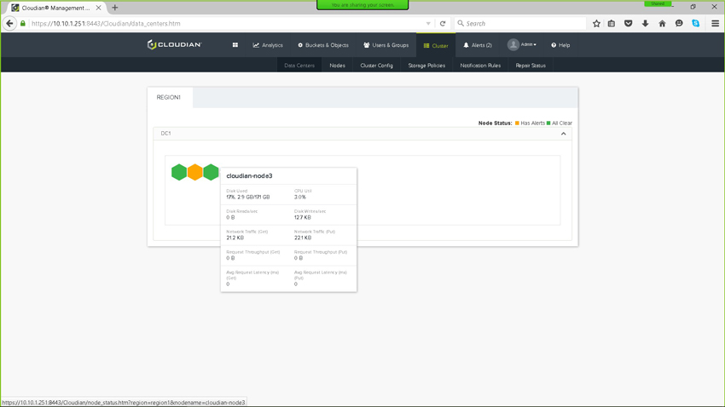
Task: Click the Alerts bell icon
Action: 466,45
